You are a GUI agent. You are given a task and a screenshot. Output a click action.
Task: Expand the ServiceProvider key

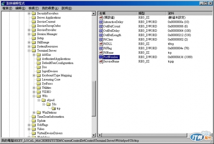[29, 30]
